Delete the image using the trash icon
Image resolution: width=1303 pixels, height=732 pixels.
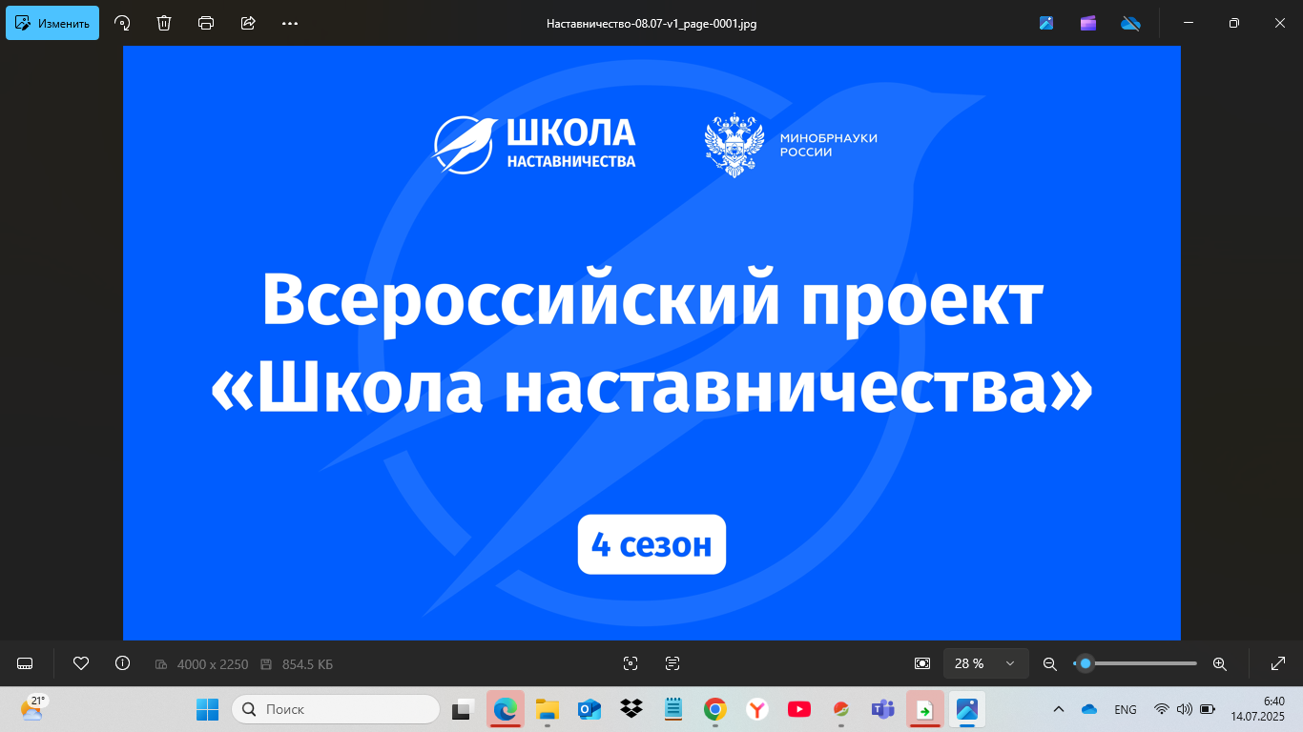click(164, 23)
